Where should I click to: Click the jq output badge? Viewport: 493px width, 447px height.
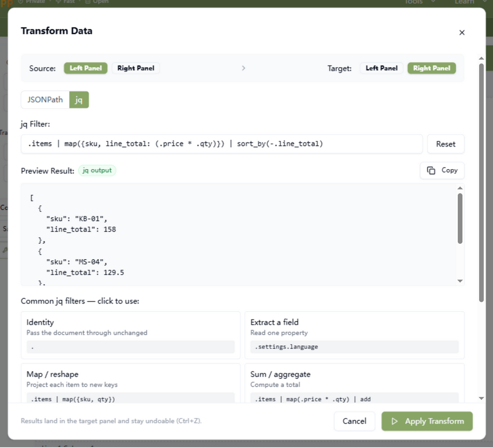point(97,170)
